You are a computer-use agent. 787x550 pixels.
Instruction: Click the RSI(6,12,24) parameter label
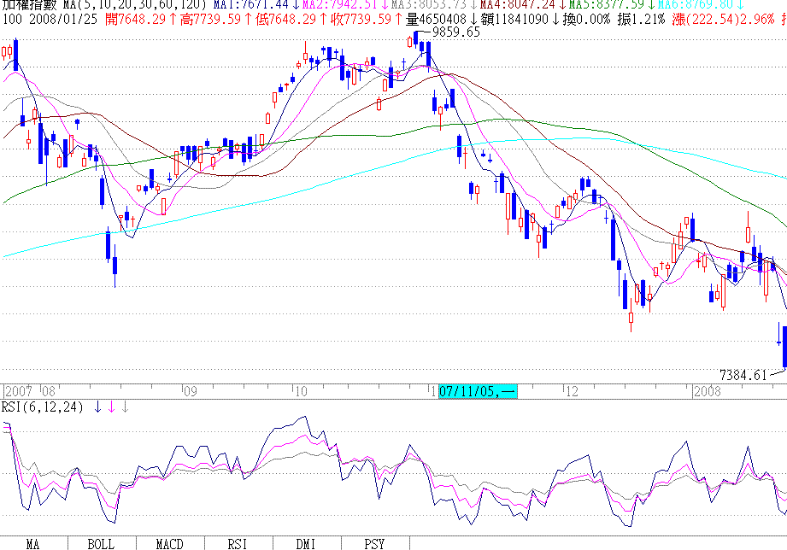click(x=43, y=407)
